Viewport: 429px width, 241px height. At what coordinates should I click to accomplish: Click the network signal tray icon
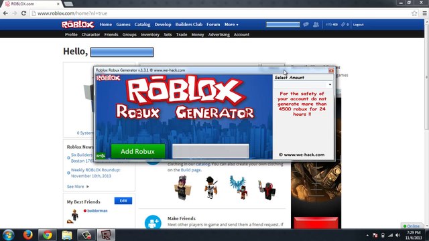(x=390, y=235)
